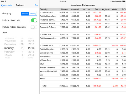Select Account in Group by control
The width and height of the screenshot is (126, 94).
coord(25,14)
